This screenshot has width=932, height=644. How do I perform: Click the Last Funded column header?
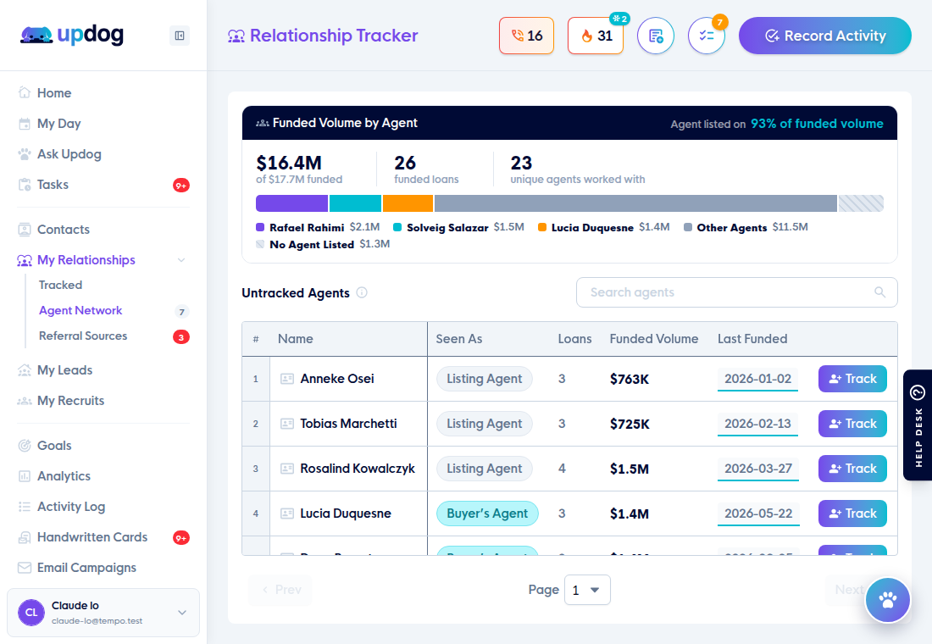(752, 339)
